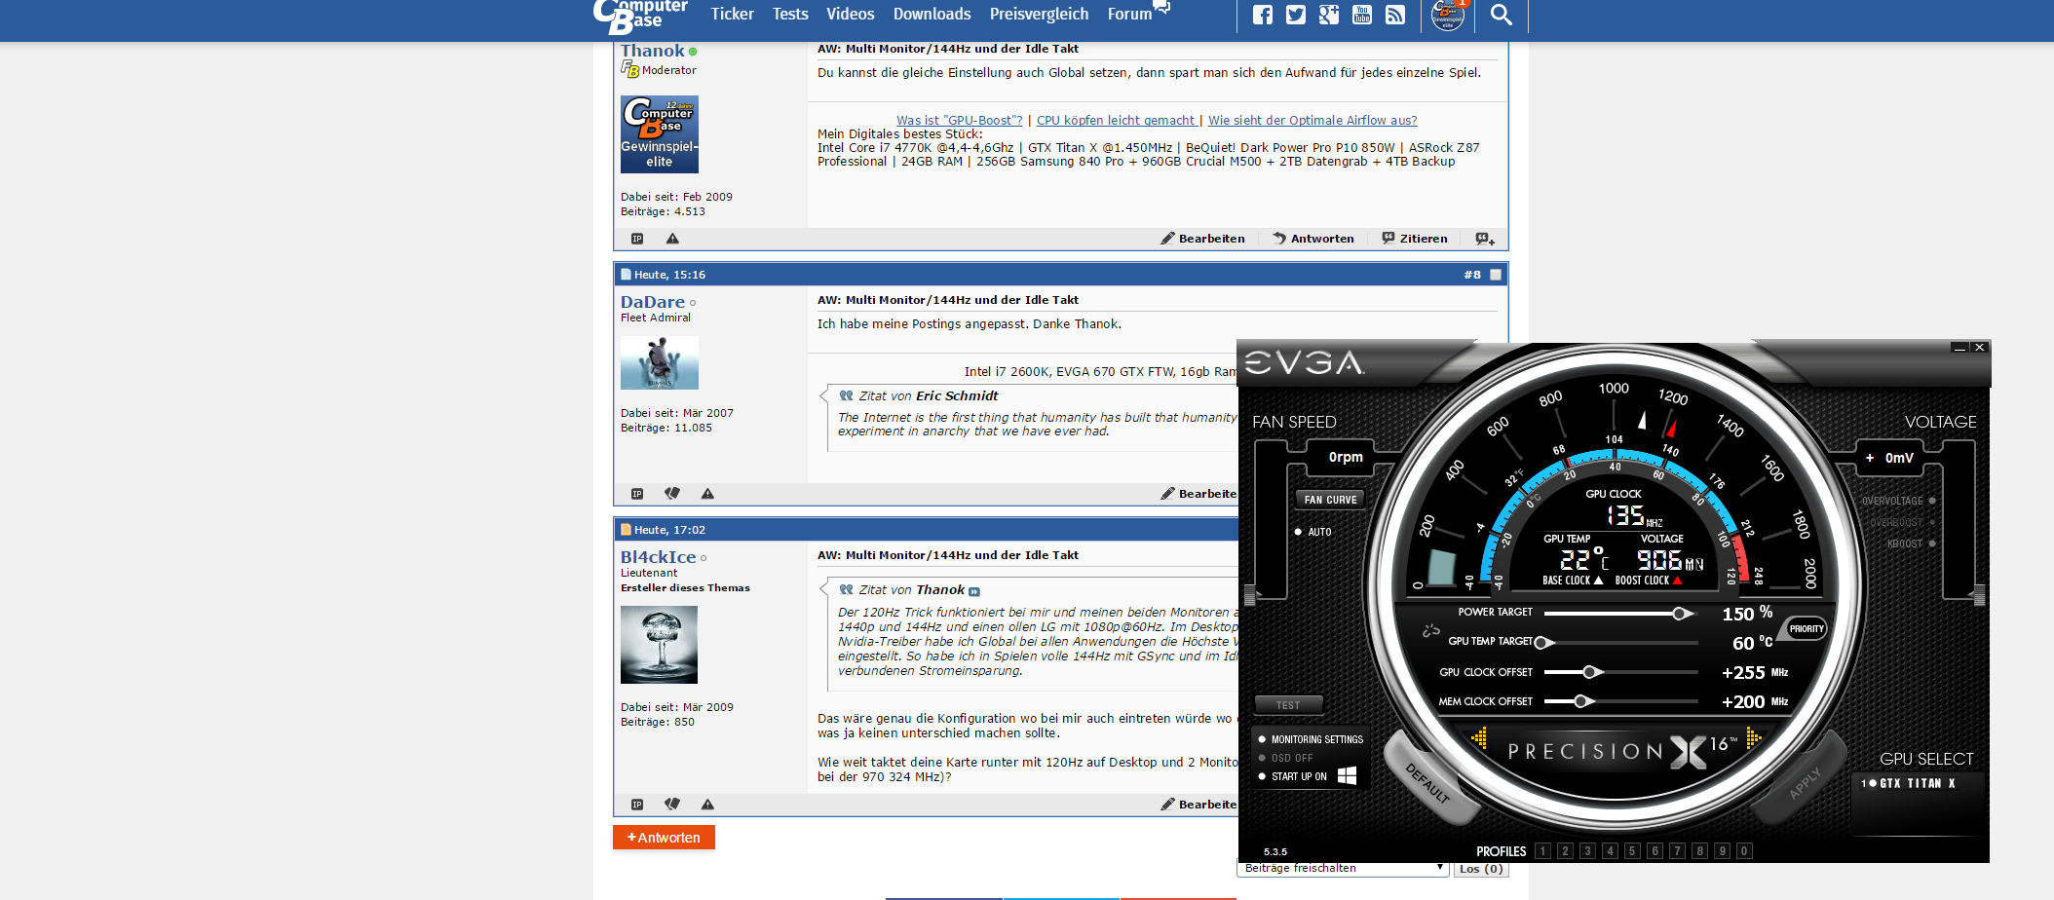Click Antworten on Thanok's post
This screenshot has width=2054, height=900.
[1313, 239]
